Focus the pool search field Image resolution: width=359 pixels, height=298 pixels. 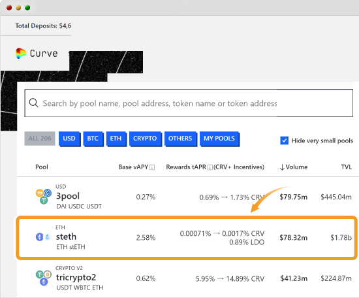click(189, 103)
